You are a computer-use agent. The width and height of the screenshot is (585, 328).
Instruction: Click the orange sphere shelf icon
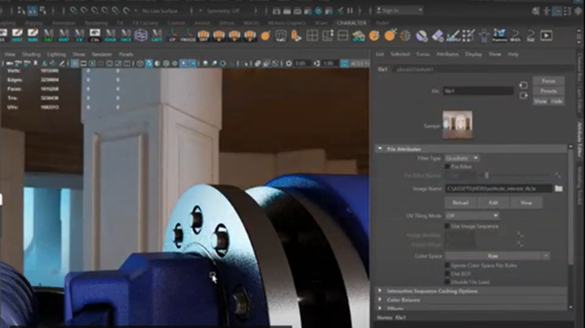(265, 36)
